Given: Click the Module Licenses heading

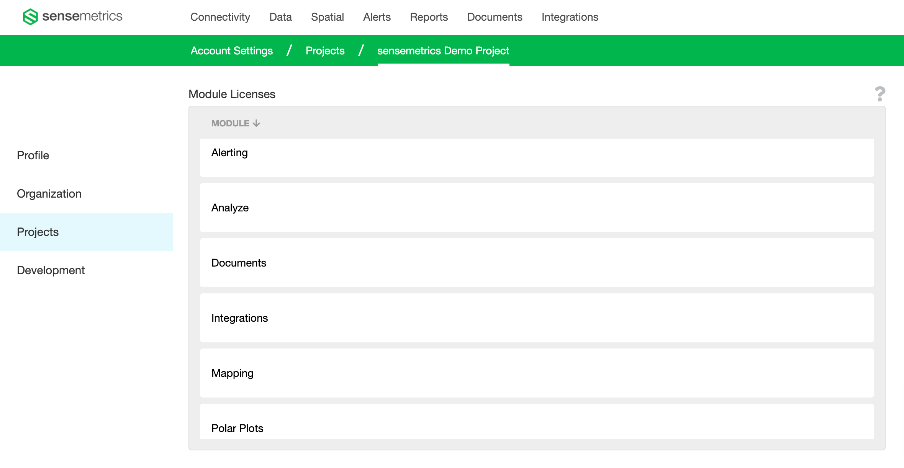Looking at the screenshot, I should 232,94.
